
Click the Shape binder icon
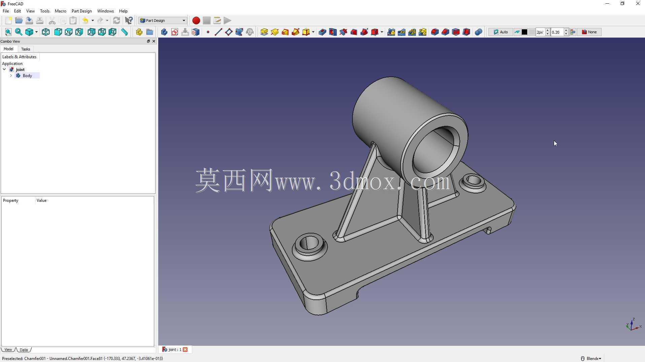click(239, 32)
